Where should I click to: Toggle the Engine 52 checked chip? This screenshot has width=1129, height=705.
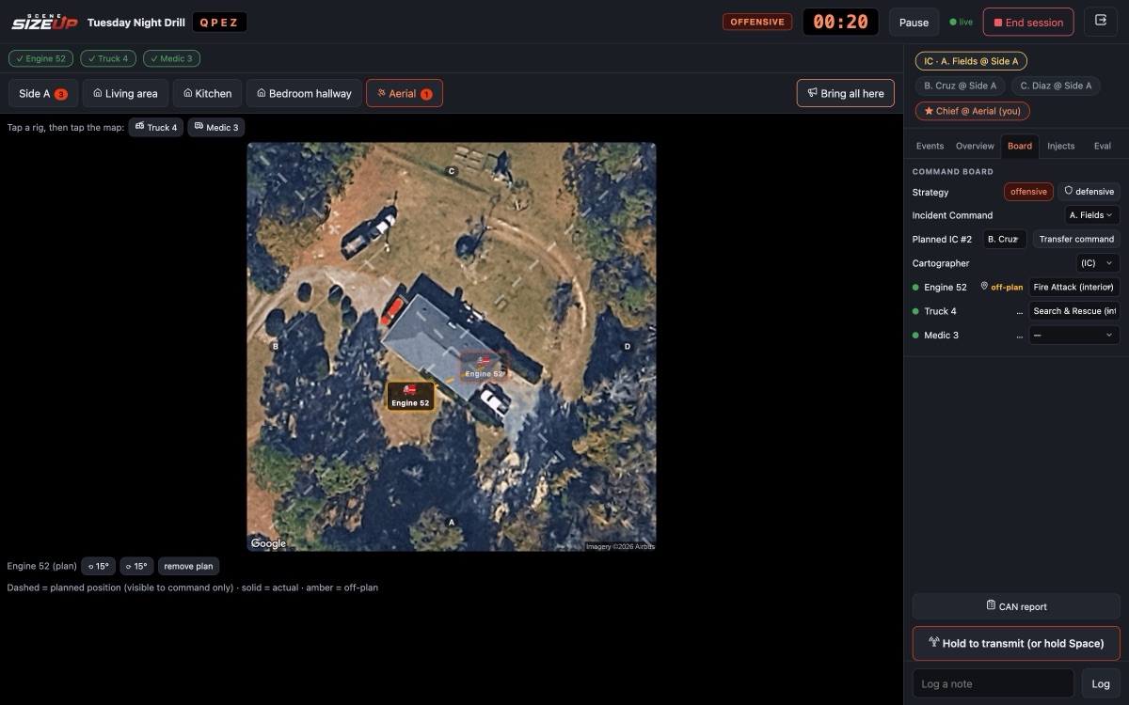(41, 58)
